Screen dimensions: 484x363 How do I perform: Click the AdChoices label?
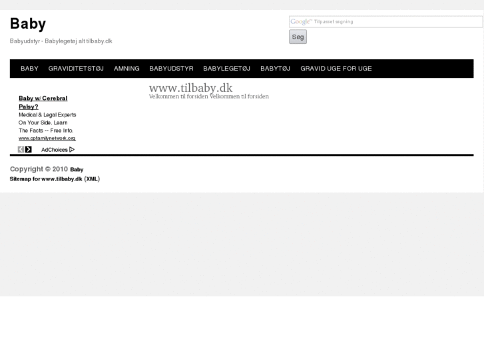[x=55, y=150]
